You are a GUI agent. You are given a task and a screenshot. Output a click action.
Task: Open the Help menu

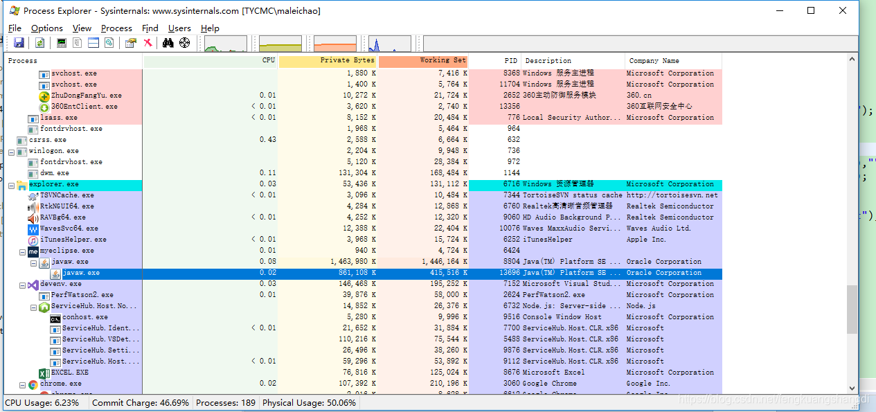point(211,28)
